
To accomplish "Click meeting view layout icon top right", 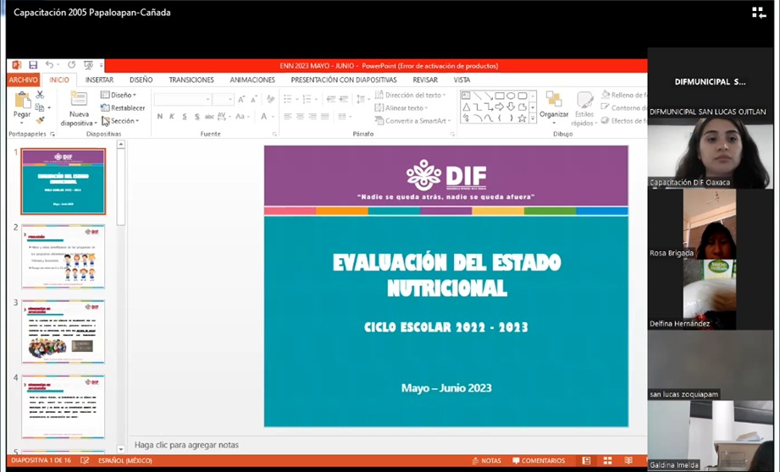I will point(759,13).
